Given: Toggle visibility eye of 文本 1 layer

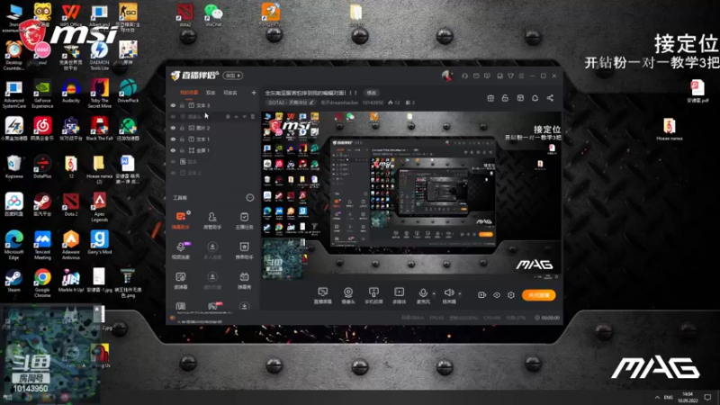Looking at the screenshot, I should pos(173,139).
